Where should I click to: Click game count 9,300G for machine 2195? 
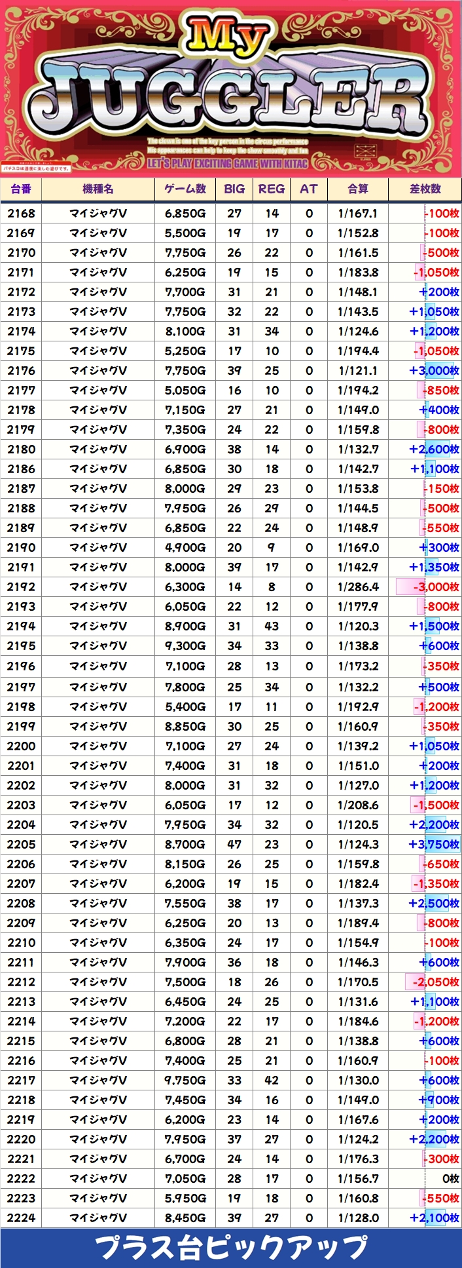coord(185,646)
